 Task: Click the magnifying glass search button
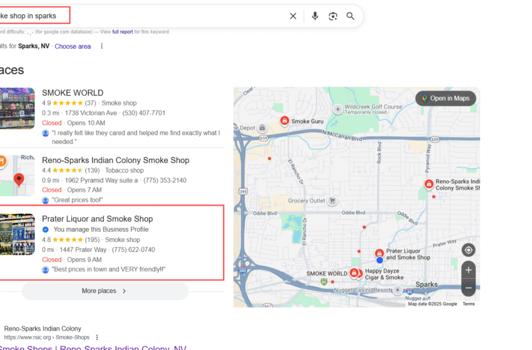click(350, 16)
